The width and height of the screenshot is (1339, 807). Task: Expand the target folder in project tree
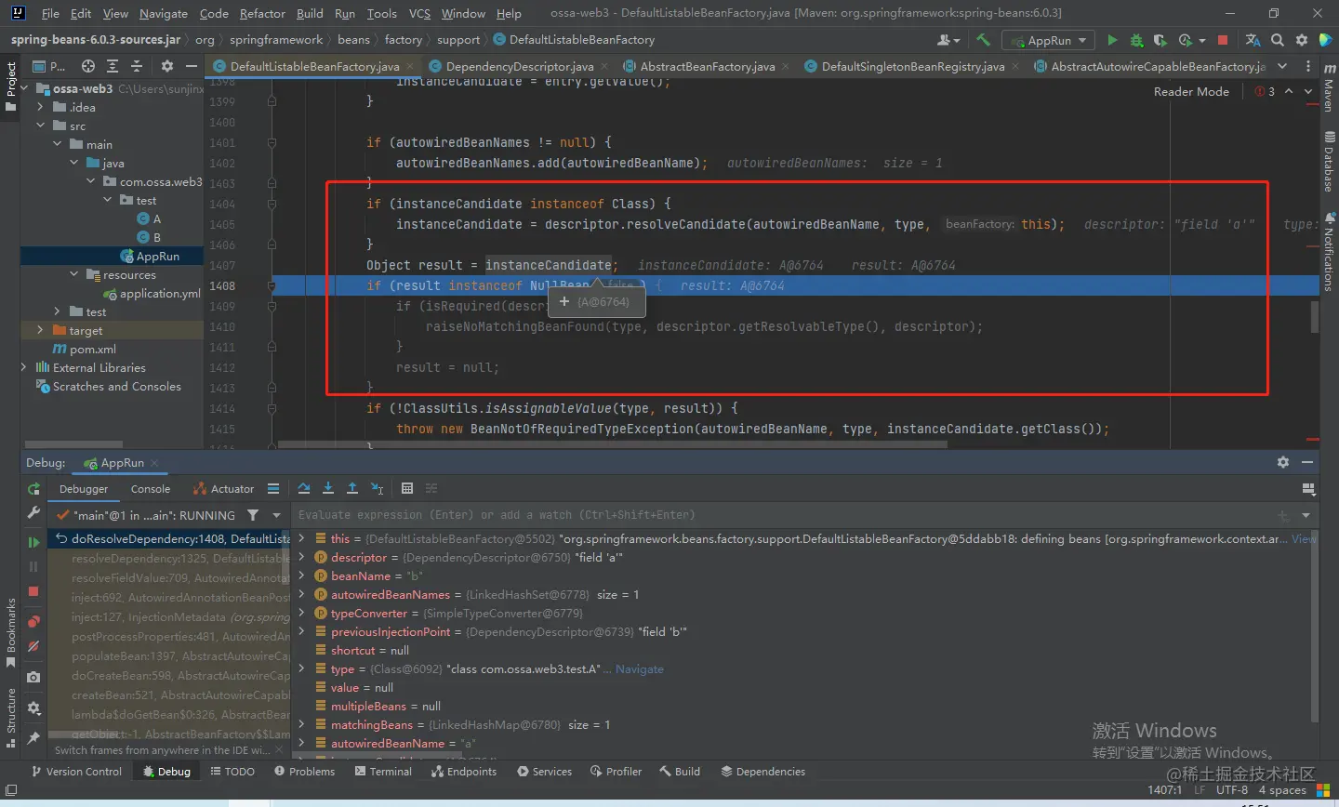[40, 330]
